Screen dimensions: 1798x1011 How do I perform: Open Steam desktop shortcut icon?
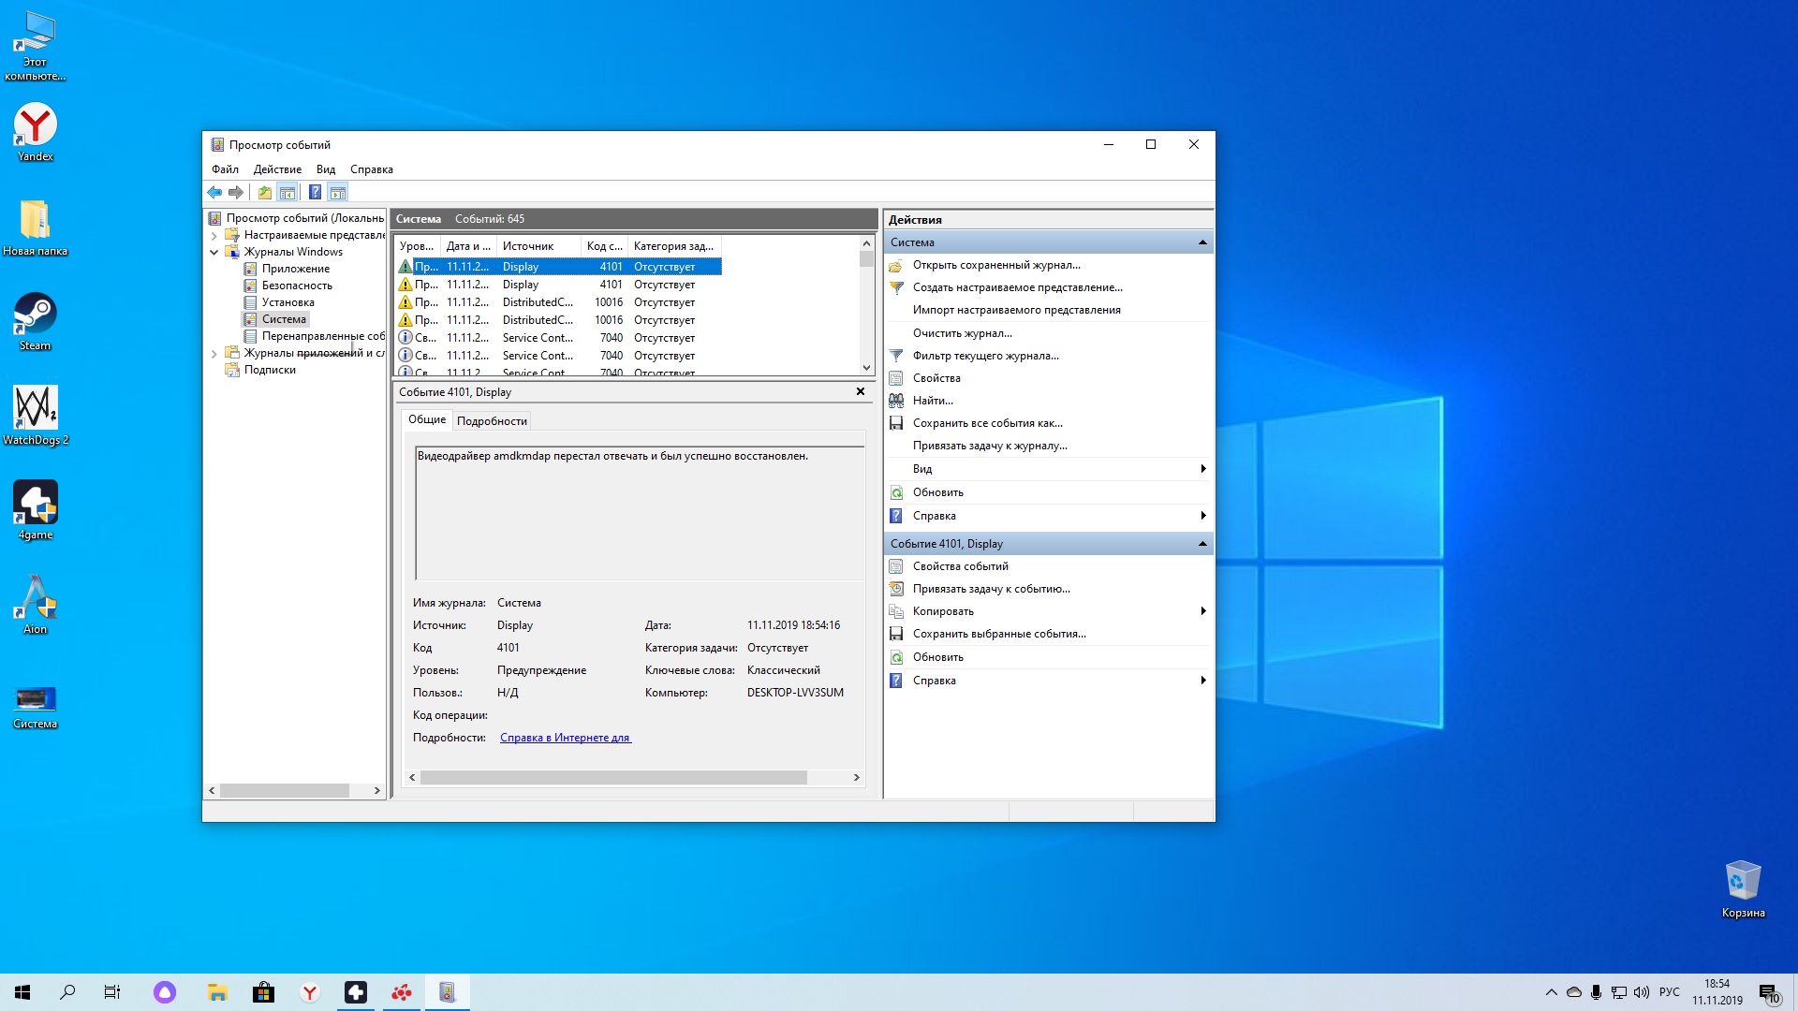click(x=35, y=315)
